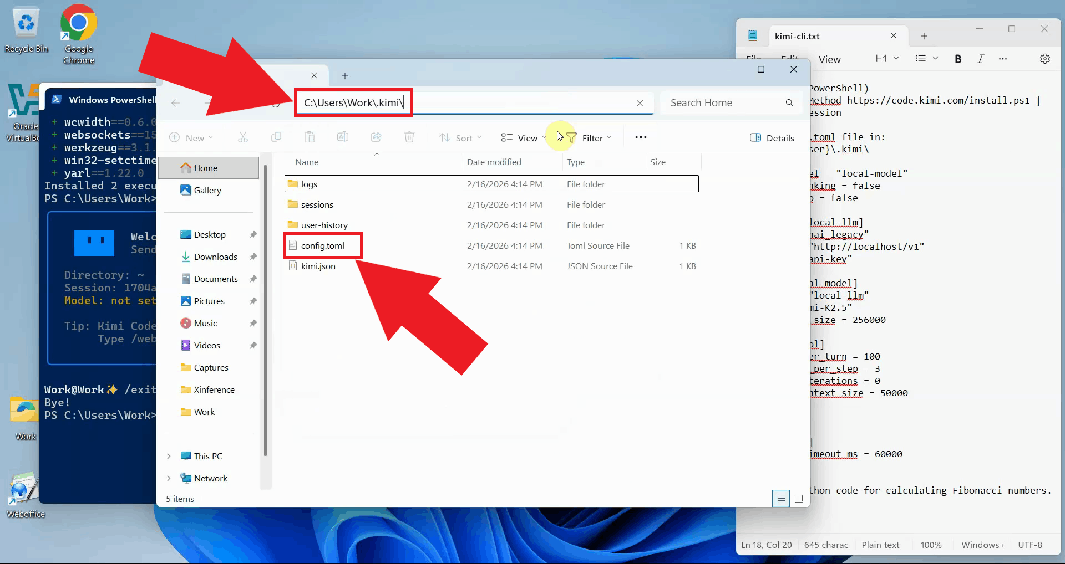Expand the This PC tree node

(x=169, y=456)
